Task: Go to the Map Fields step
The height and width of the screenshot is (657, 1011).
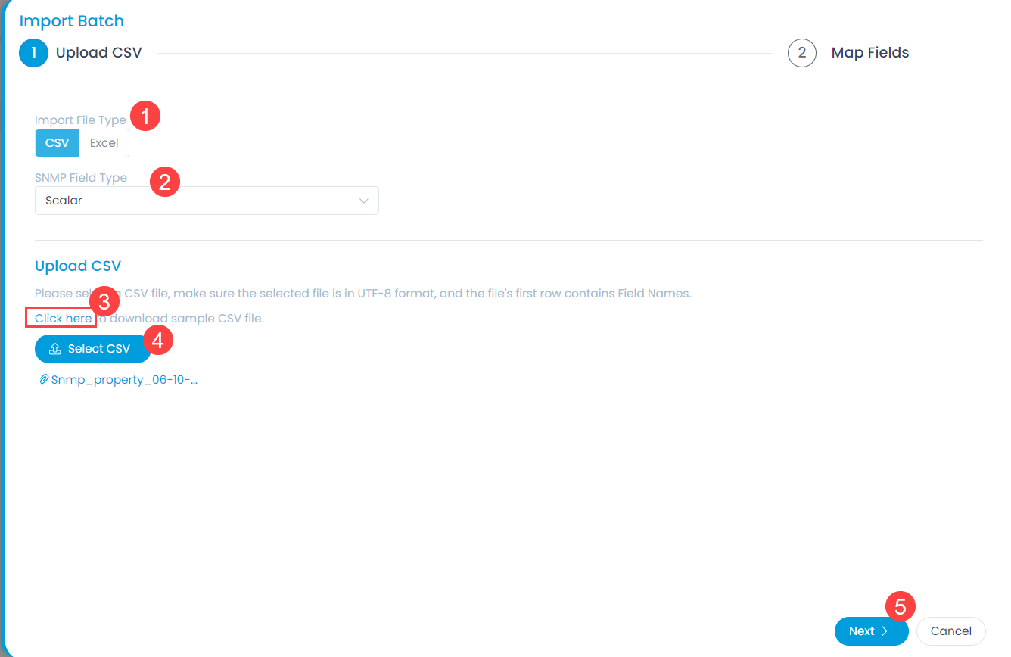Action: [869, 52]
